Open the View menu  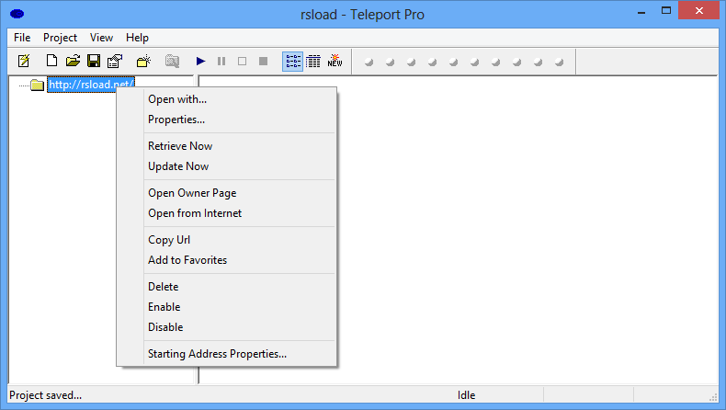(101, 38)
